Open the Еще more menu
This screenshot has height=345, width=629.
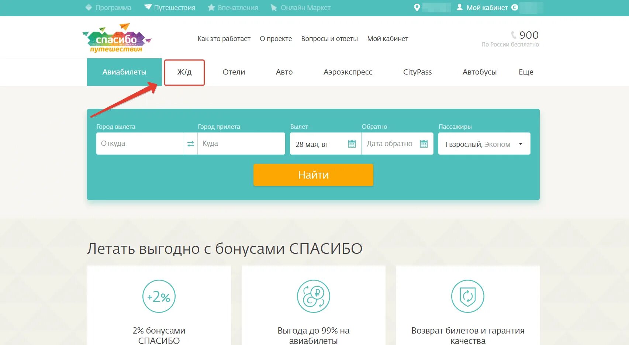coord(526,72)
